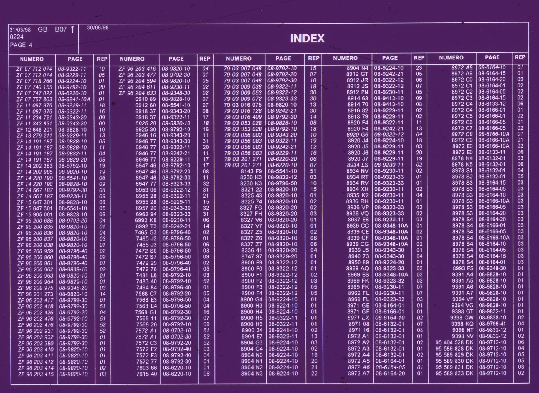539x393 pixels.
Task: Click number 6953 06
Action: click(x=146, y=190)
